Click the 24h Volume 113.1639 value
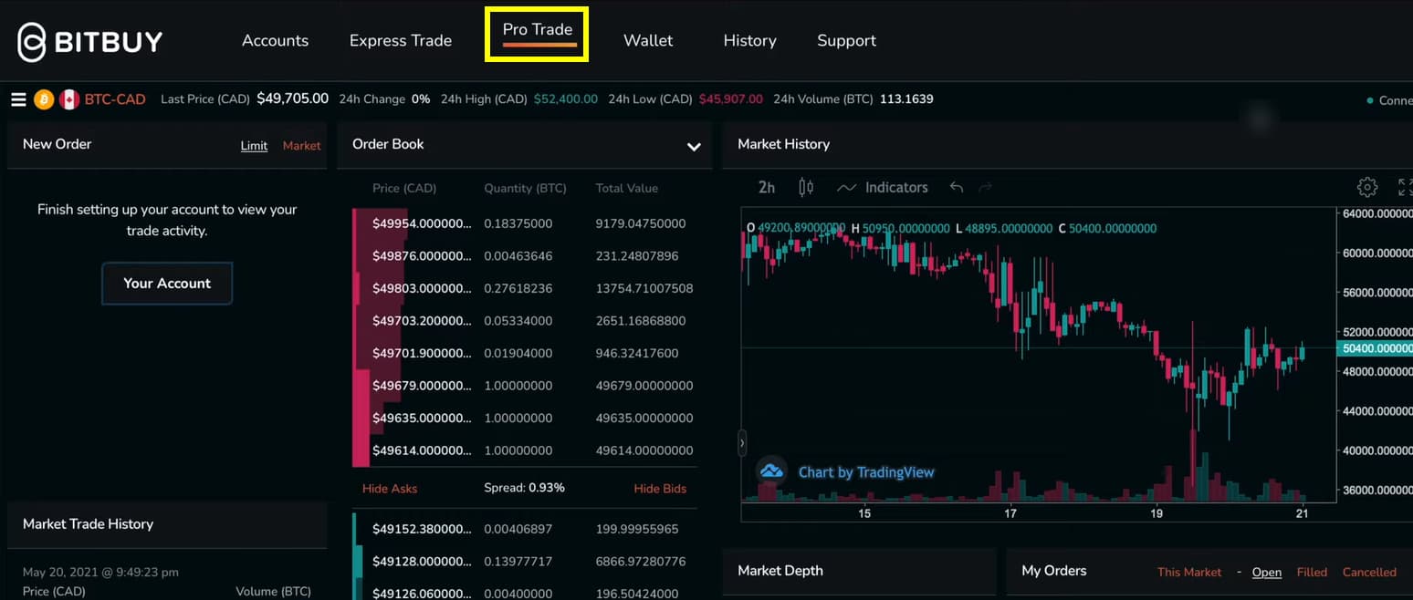The image size is (1413, 600). (x=906, y=99)
